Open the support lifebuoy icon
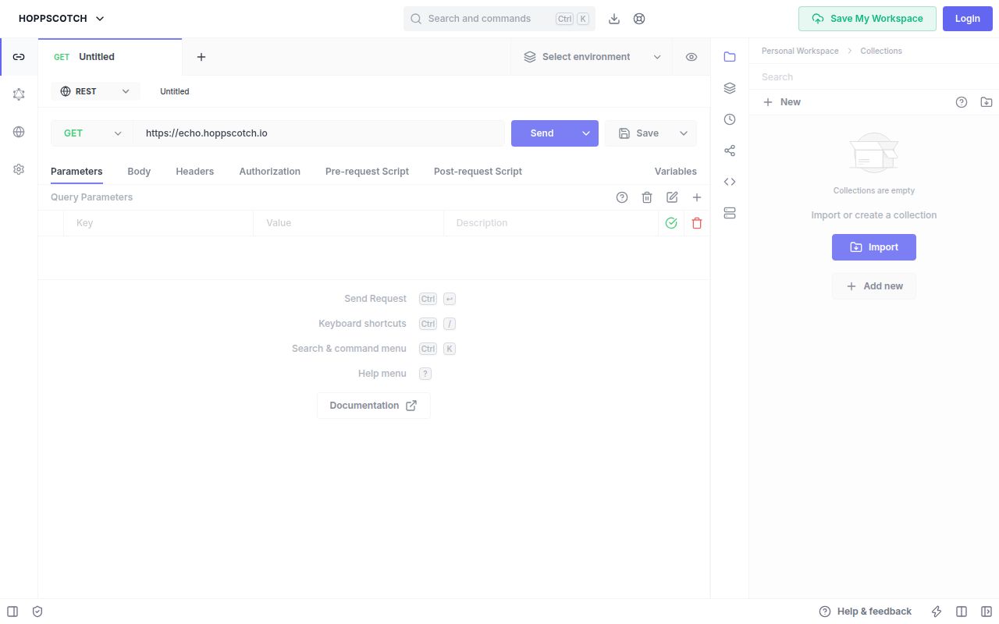Viewport: 999px width, 624px height. click(x=639, y=19)
